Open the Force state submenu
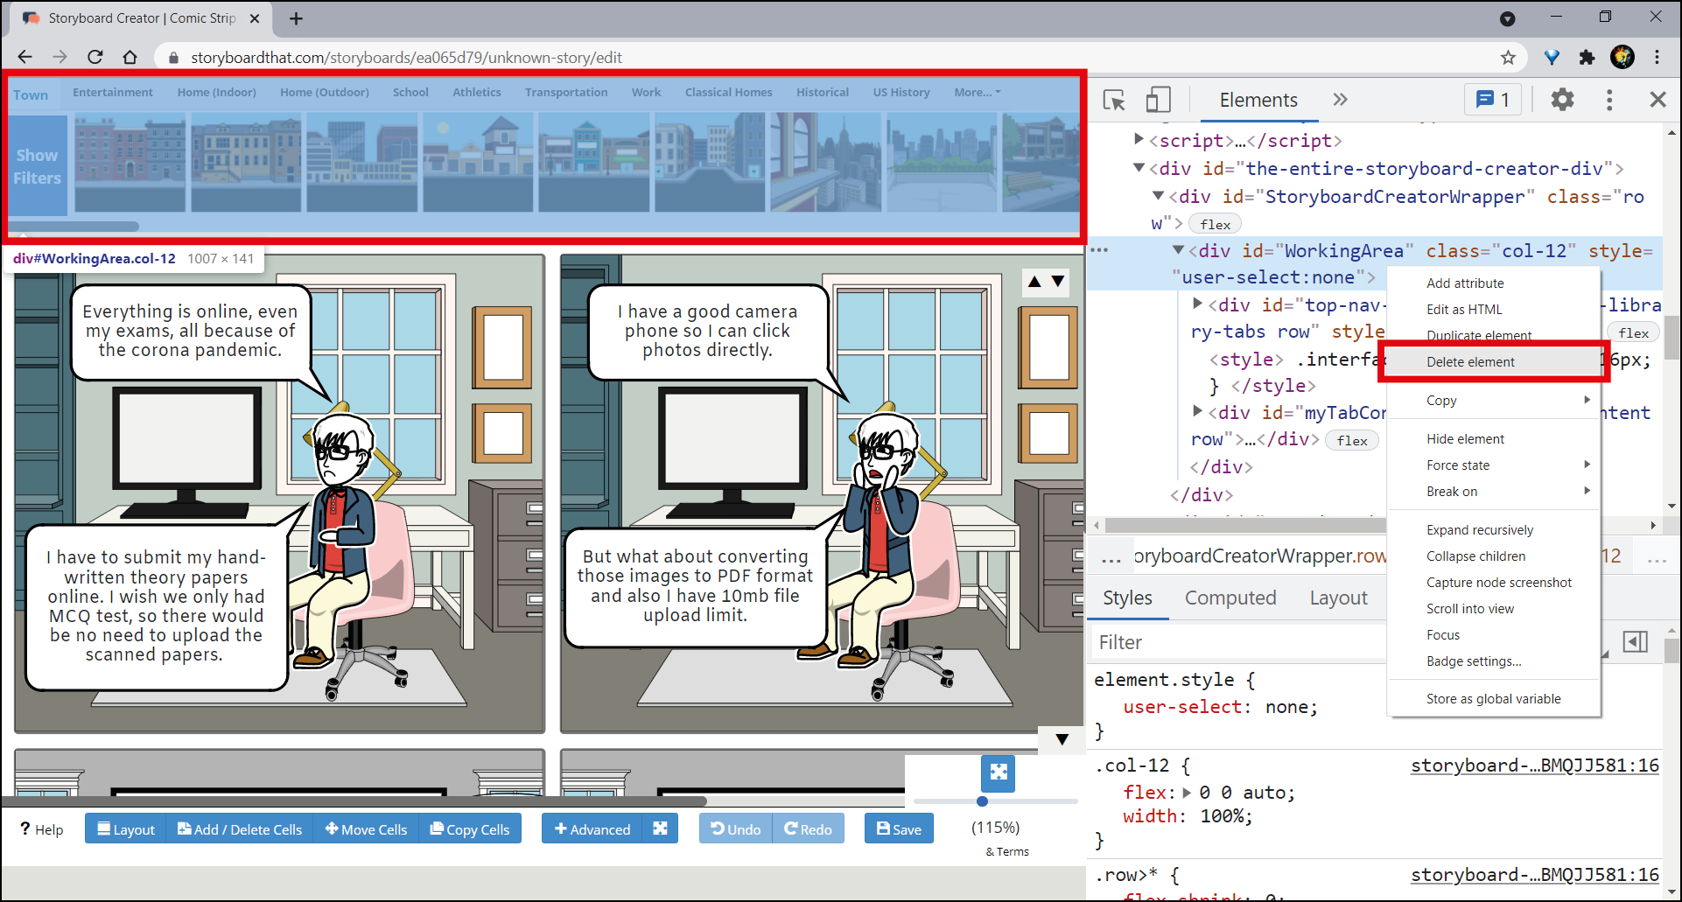The width and height of the screenshot is (1682, 902). coord(1494,465)
